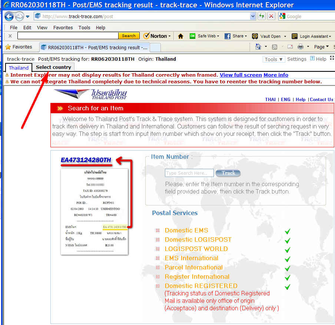This screenshot has width=335, height=325.
Task: Click the Print printer icon
Action: point(301,47)
